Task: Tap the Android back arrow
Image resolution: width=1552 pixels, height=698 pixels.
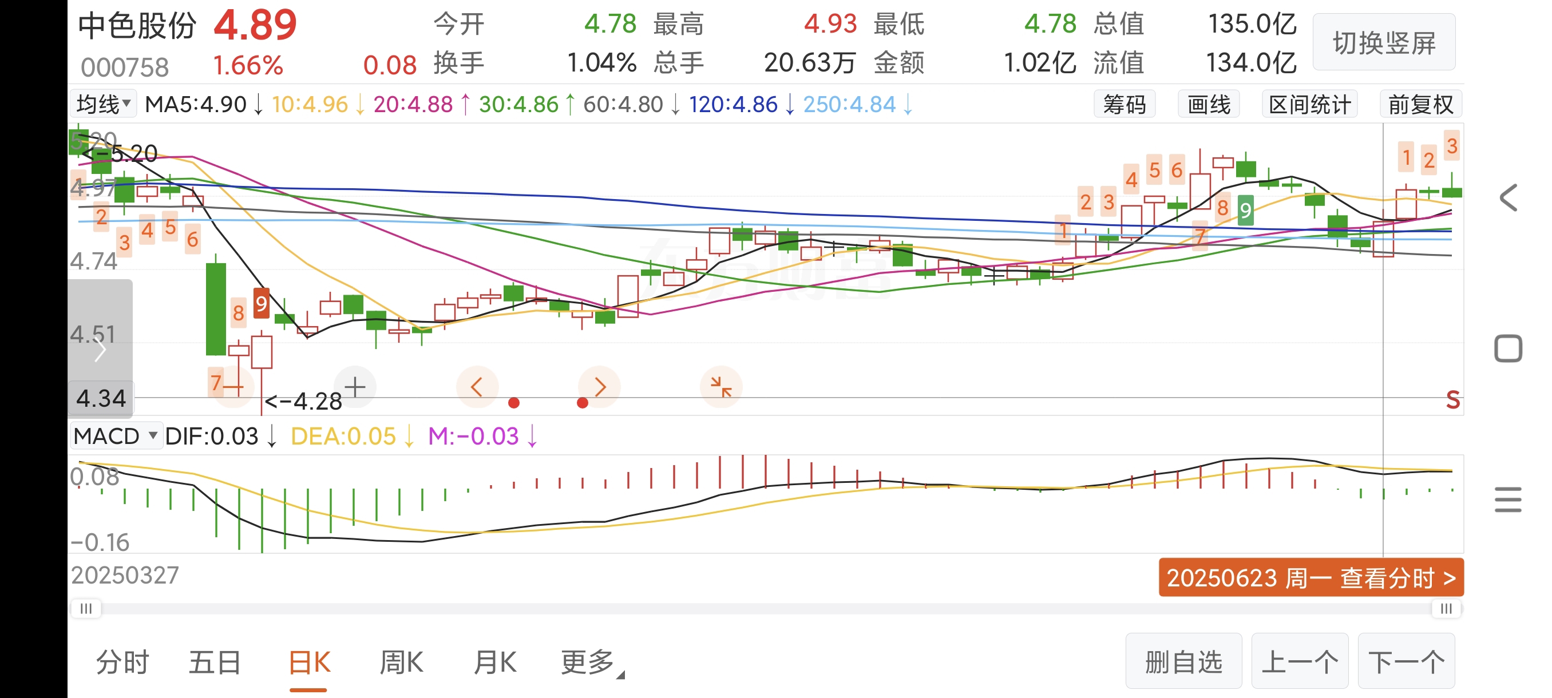Action: coord(1508,197)
